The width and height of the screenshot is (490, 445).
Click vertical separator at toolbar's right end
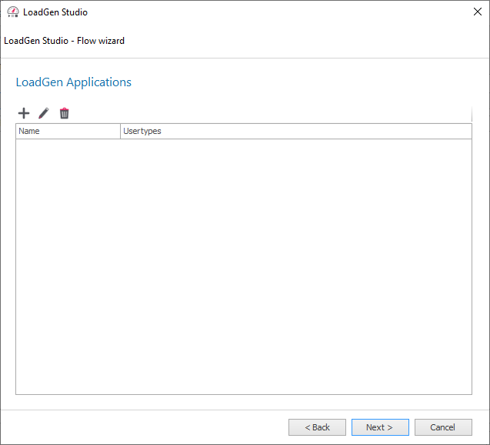click(x=472, y=114)
